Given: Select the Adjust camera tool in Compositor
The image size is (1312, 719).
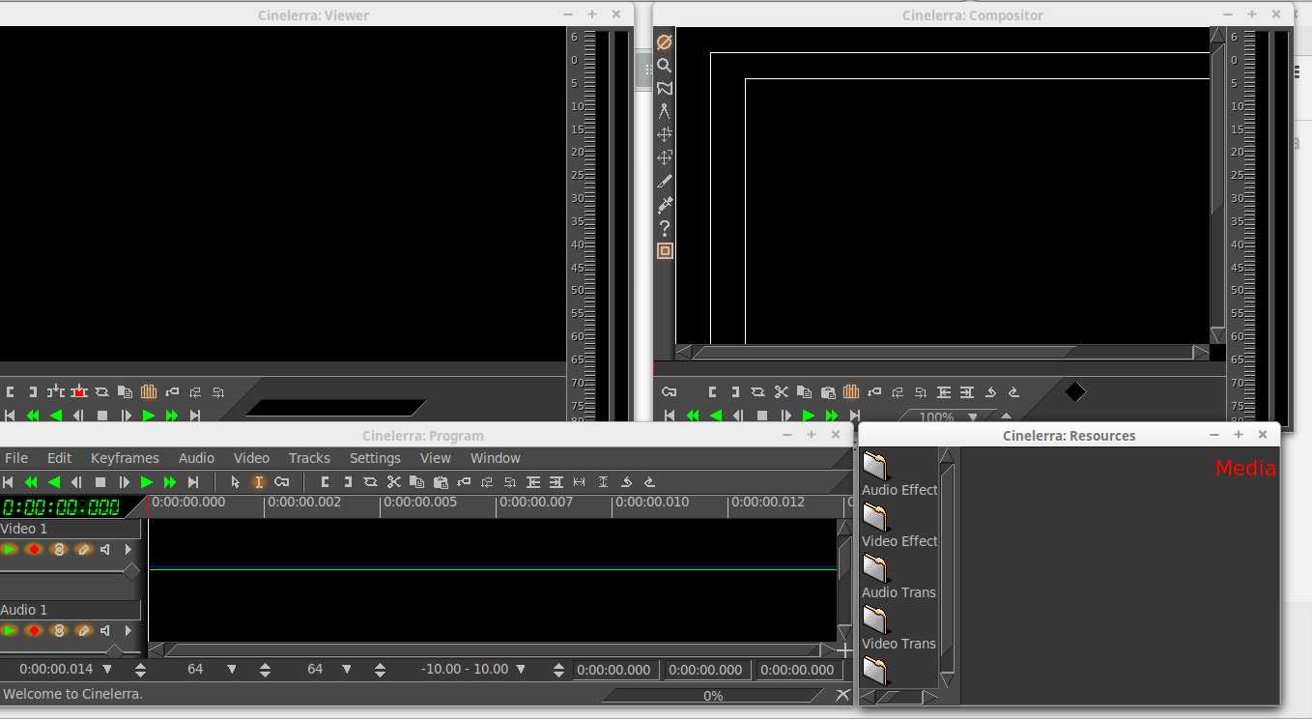Looking at the screenshot, I should click(664, 134).
